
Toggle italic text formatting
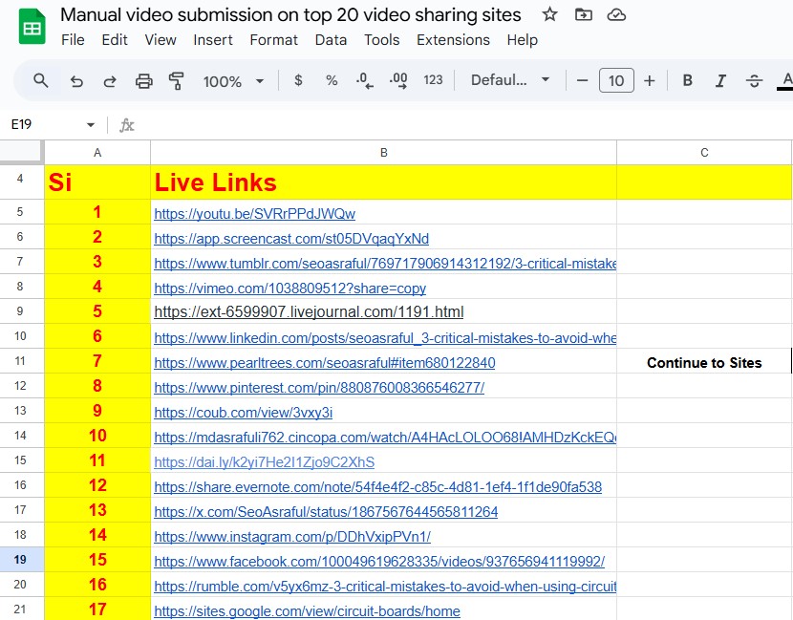click(720, 81)
